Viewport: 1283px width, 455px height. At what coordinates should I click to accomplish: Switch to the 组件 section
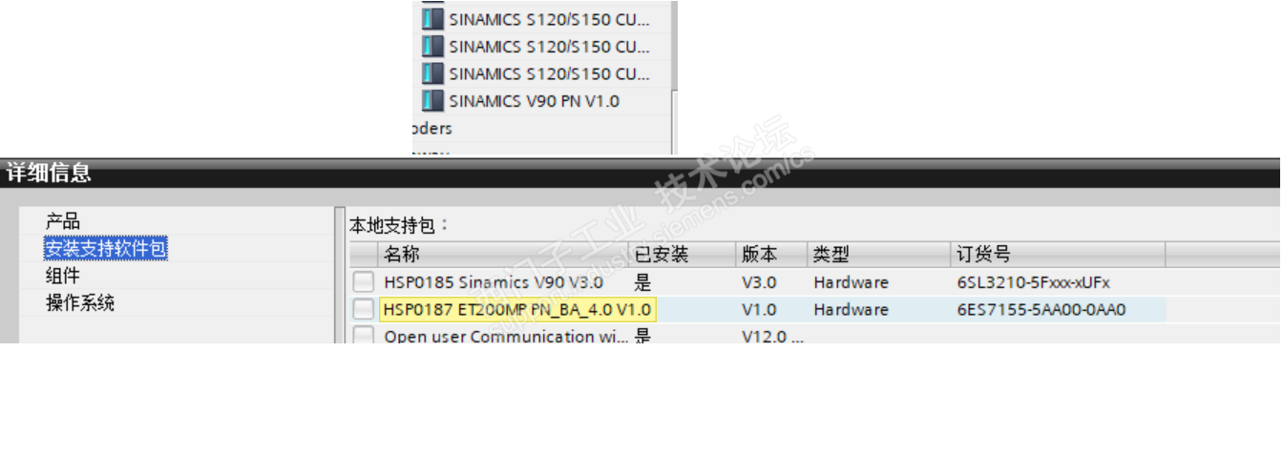tap(63, 276)
